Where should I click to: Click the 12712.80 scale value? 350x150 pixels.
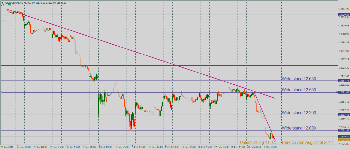(x=344, y=76)
